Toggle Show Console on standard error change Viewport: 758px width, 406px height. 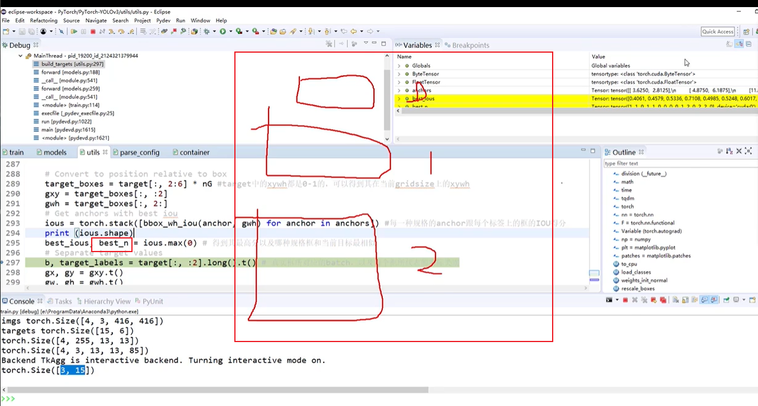coord(714,300)
